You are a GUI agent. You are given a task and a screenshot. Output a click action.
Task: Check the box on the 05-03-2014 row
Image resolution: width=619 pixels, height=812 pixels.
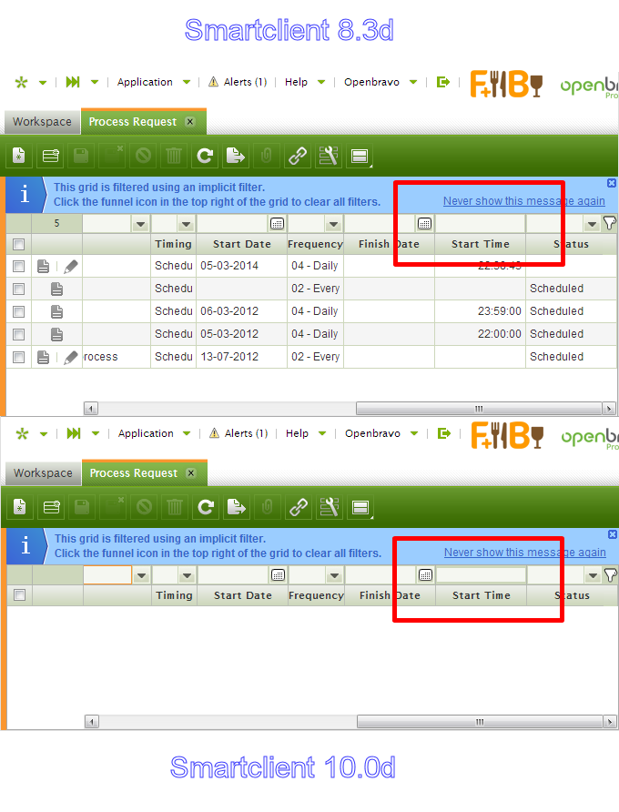pyautogui.click(x=18, y=266)
